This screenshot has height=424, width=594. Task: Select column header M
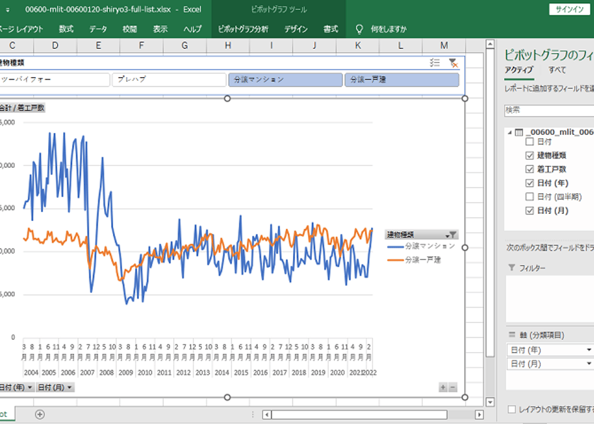[444, 46]
